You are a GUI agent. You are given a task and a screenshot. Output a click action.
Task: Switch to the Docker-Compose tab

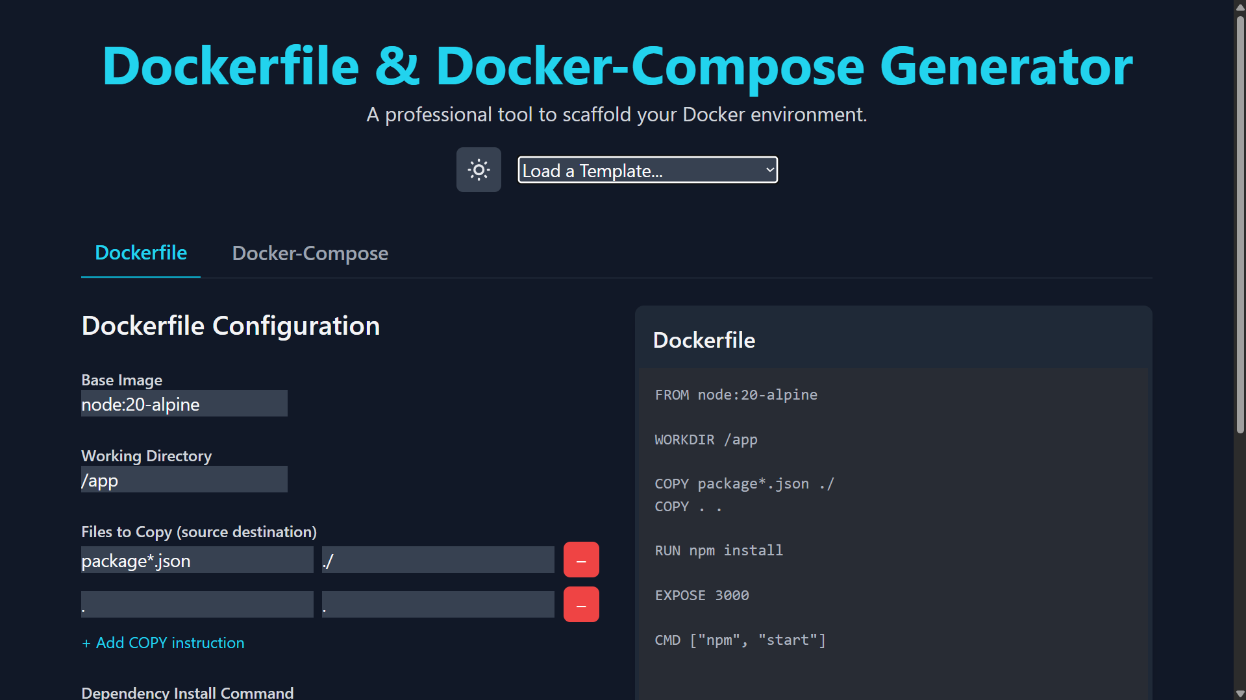click(x=310, y=253)
